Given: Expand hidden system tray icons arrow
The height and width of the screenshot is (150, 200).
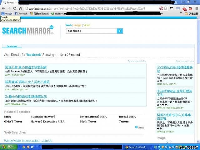Looking at the screenshot, I should [x=159, y=147].
